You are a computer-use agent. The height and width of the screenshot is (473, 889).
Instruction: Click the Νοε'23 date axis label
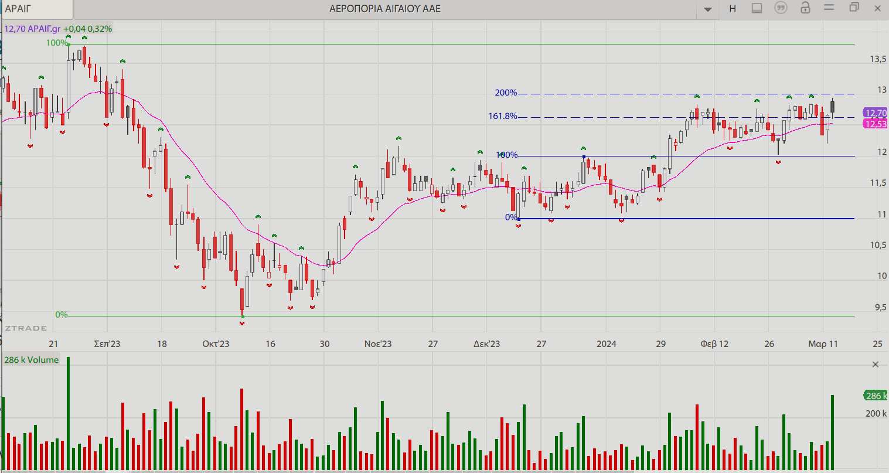(x=378, y=344)
